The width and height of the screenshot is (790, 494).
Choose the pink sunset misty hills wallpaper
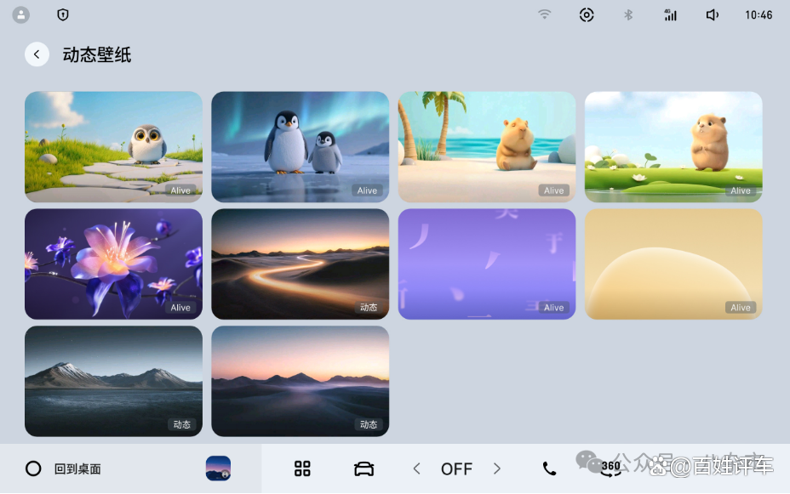point(301,381)
